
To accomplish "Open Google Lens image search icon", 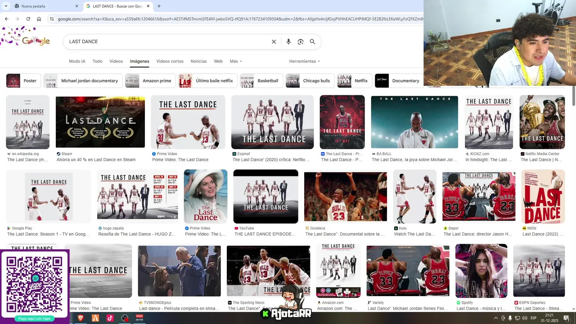I will coord(301,41).
